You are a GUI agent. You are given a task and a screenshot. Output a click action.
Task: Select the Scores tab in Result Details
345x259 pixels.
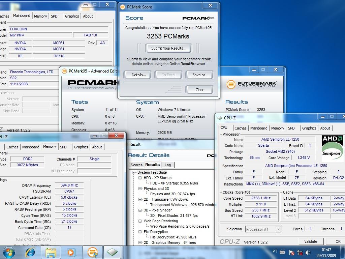(136, 165)
